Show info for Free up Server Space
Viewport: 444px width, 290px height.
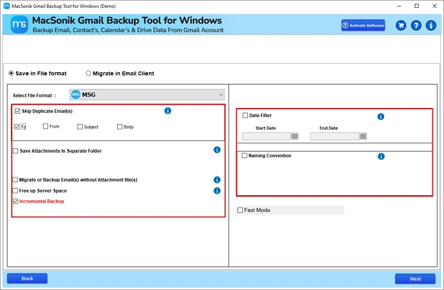click(217, 191)
